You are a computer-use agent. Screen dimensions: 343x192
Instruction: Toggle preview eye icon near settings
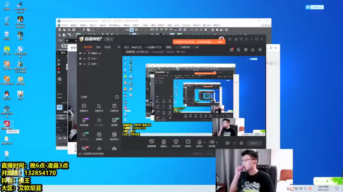pyautogui.click(x=235, y=143)
